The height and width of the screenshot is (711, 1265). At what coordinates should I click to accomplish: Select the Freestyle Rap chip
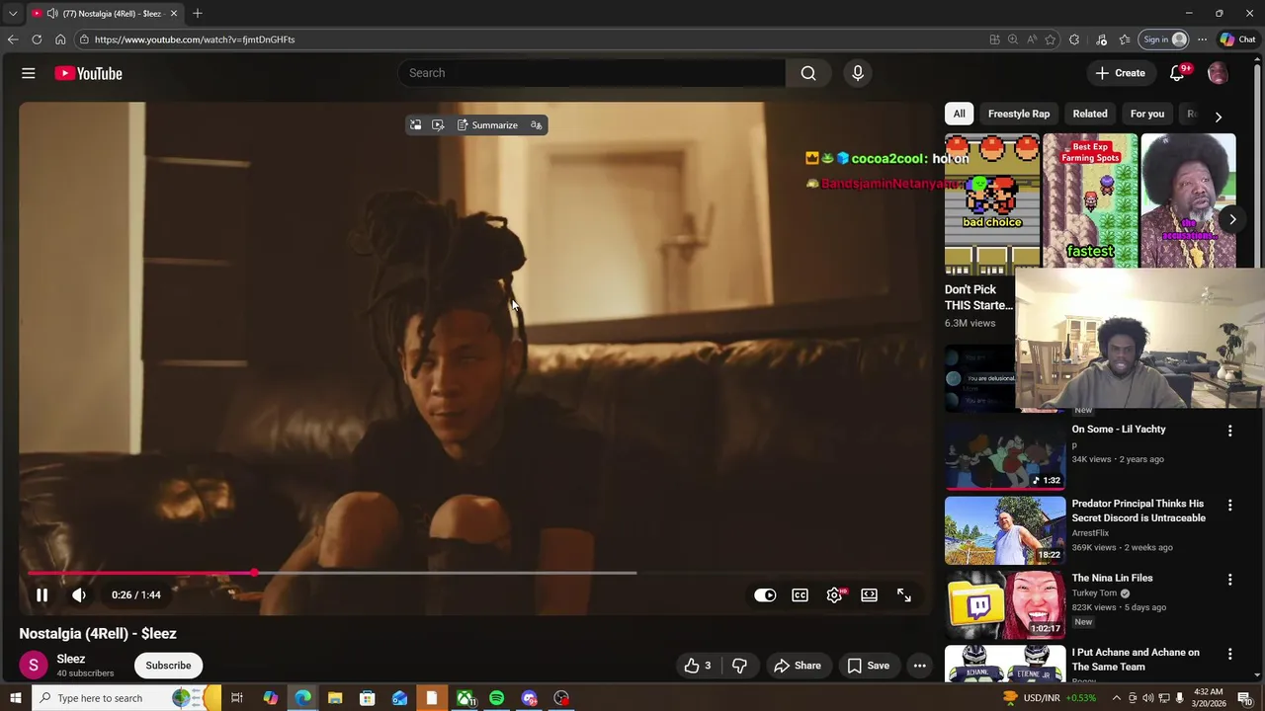[x=1019, y=114]
